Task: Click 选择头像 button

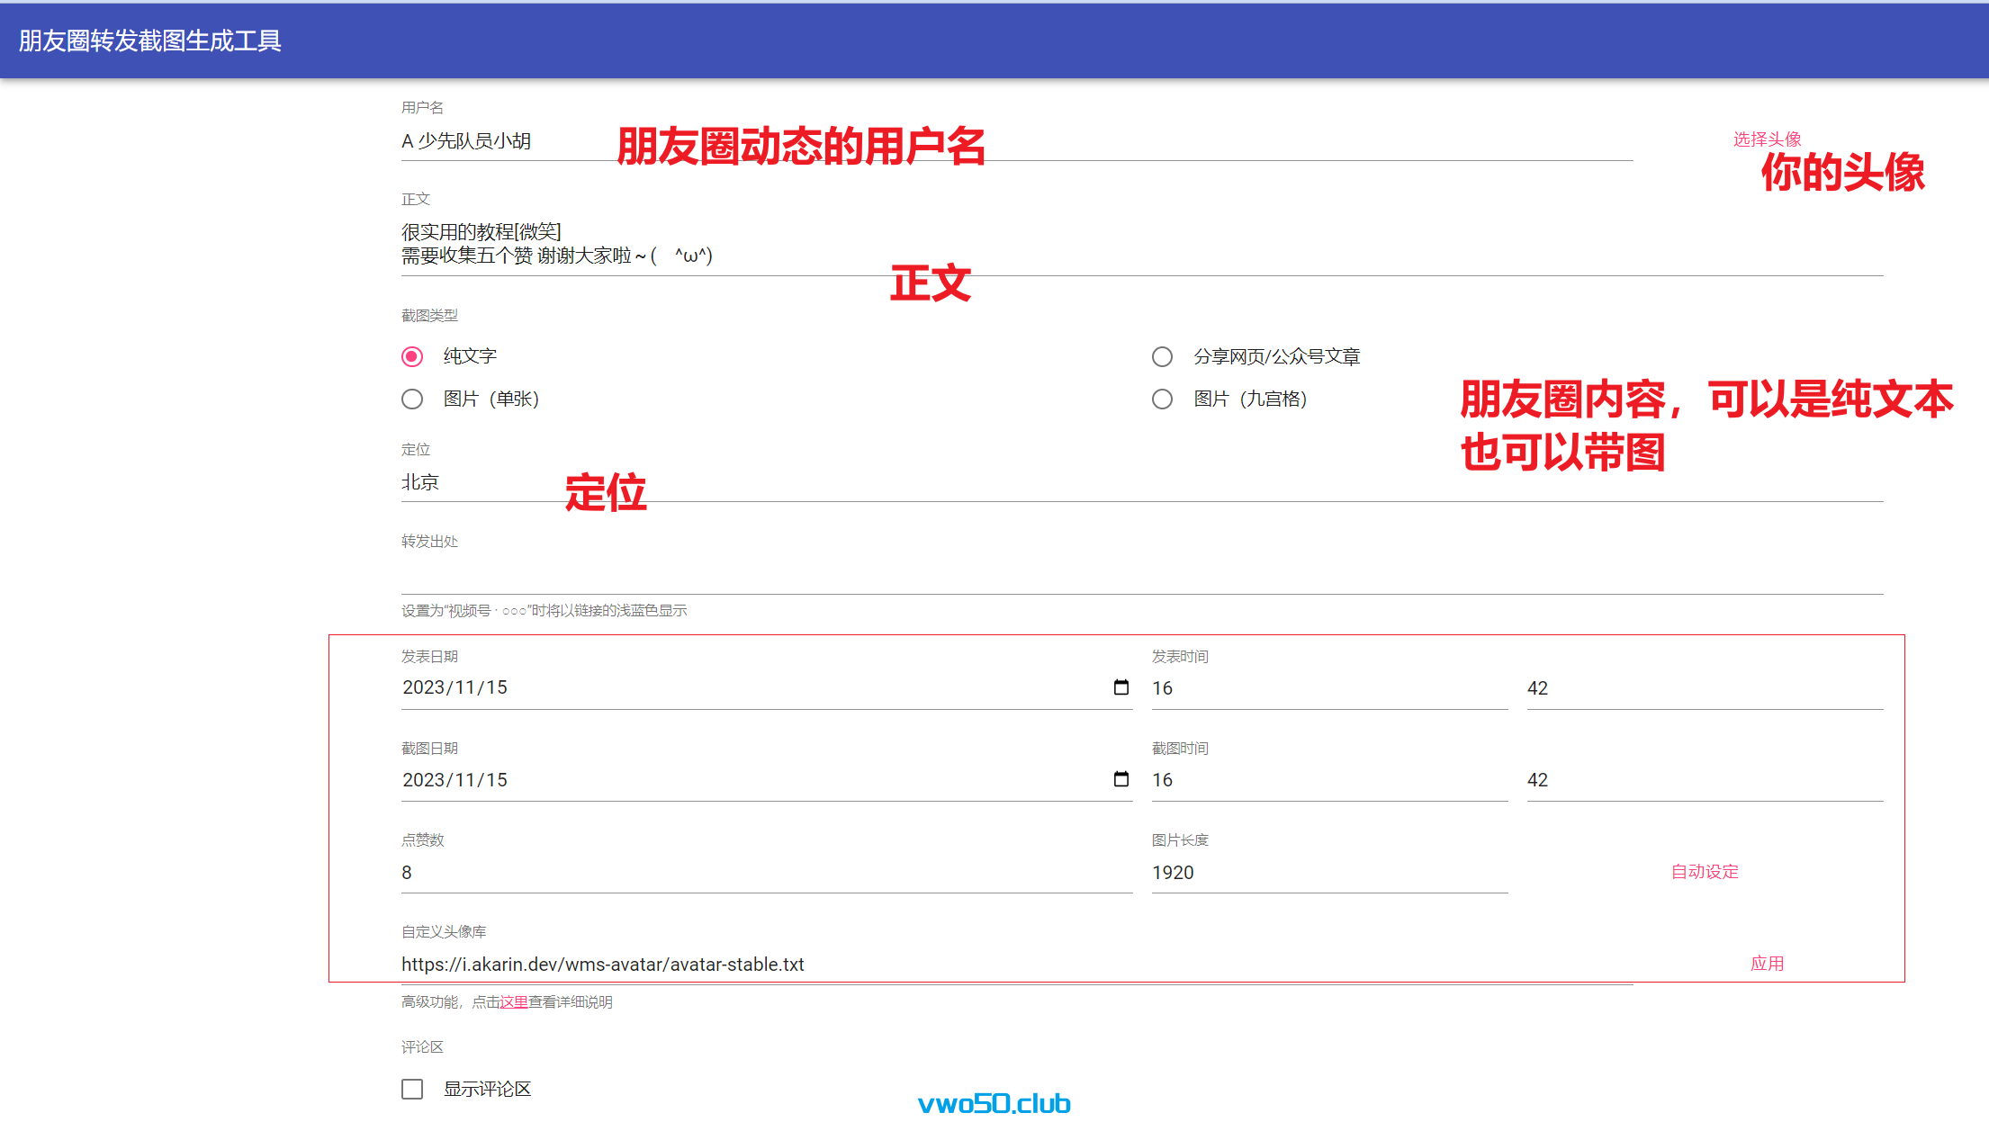Action: pos(1767,139)
